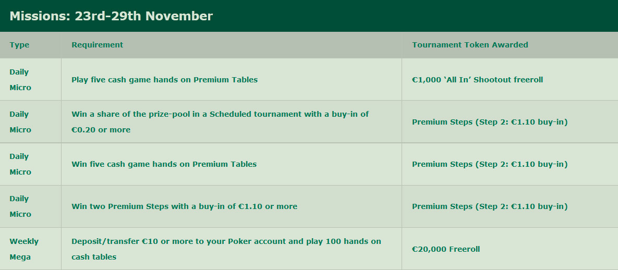
Task: Select the Type column header
Action: (x=19, y=45)
